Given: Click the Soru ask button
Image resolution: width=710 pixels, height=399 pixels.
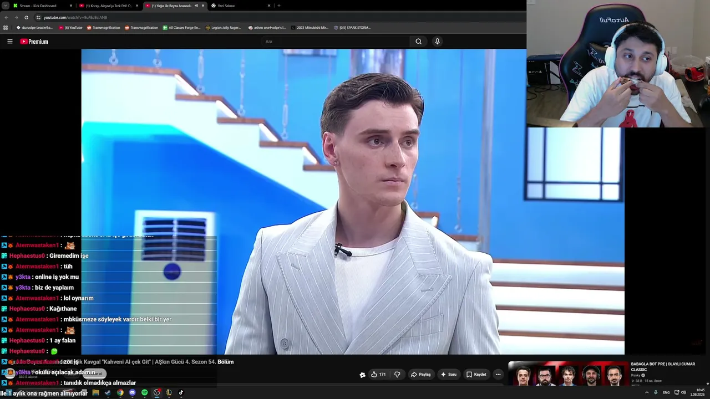Looking at the screenshot, I should (x=449, y=375).
